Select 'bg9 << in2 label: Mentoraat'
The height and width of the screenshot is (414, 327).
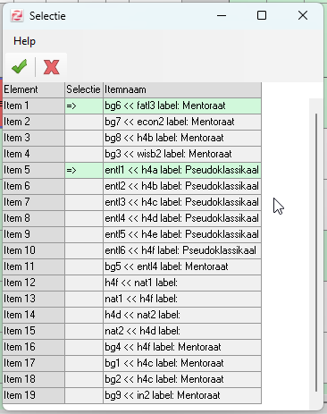[182, 395]
